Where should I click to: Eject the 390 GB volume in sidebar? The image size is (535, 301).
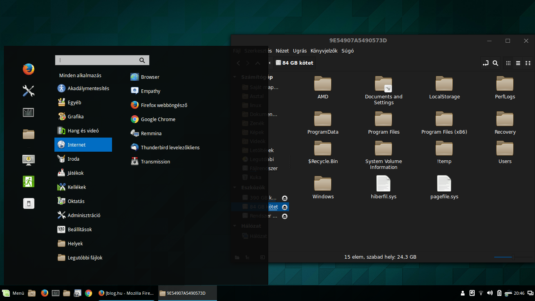click(x=285, y=198)
